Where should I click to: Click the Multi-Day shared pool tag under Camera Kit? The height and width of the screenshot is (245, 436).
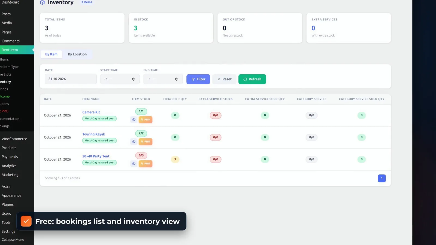[x=99, y=119]
